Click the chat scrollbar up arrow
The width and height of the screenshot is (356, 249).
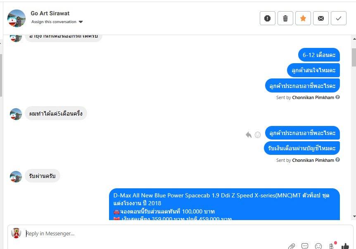(x=354, y=39)
